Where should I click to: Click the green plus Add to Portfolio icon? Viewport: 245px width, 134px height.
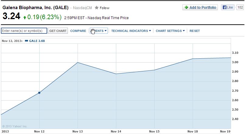point(186,8)
